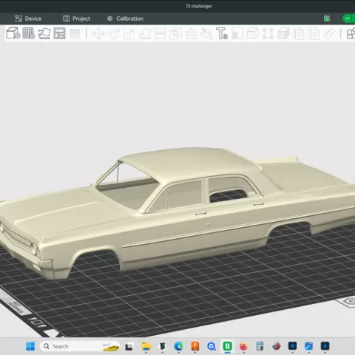Click the taskbar Search box
The image size is (355, 355).
pos(80,346)
